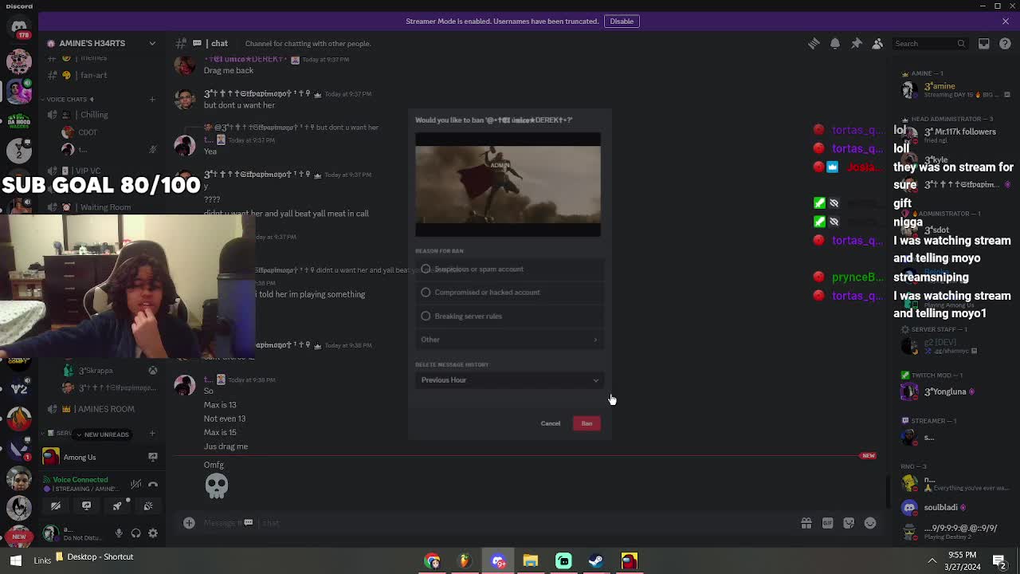
Task: Collapse the VOICE CHATS category
Action: point(68,99)
